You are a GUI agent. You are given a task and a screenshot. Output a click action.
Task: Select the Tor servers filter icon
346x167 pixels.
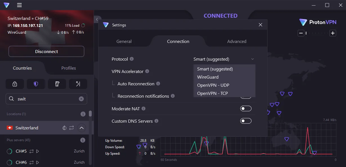click(x=57, y=84)
